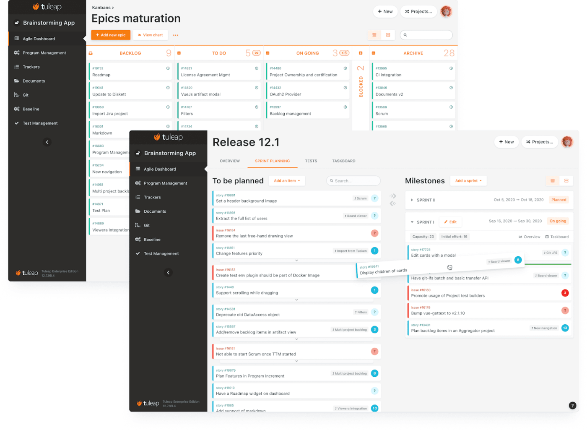
Task: Click the Kanban search field
Action: click(x=426, y=35)
